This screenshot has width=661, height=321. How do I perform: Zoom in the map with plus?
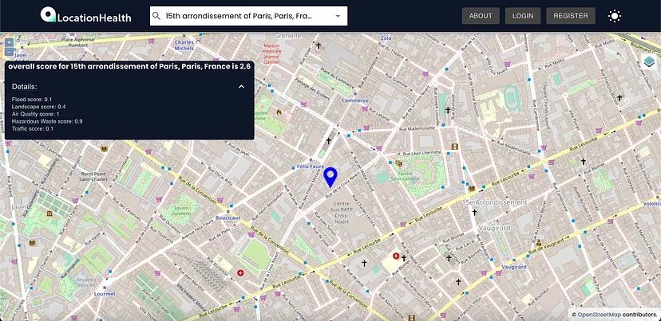[10, 42]
